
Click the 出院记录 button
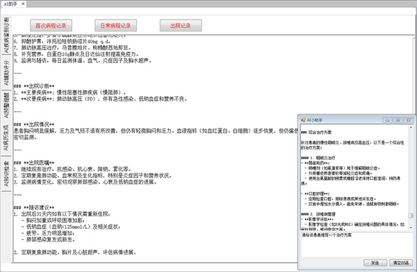(181, 26)
